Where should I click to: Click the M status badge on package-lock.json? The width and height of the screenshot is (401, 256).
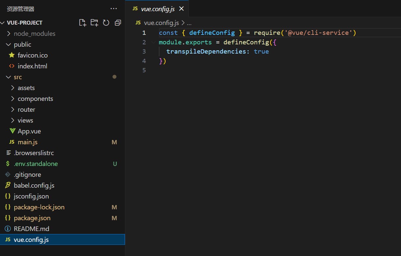(x=114, y=207)
